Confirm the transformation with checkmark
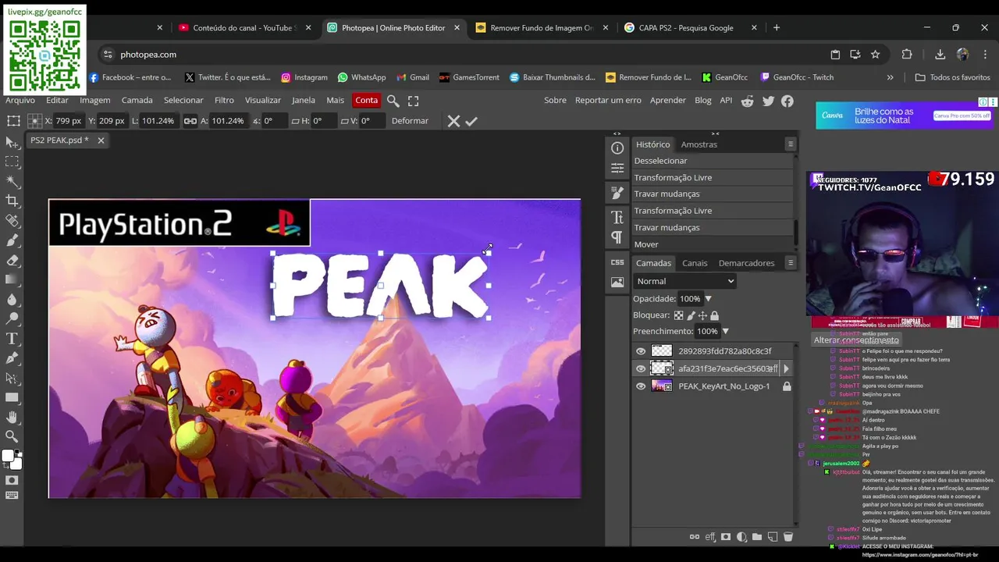 coord(471,121)
